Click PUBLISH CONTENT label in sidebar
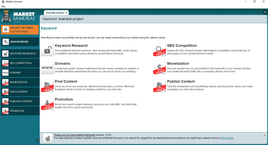The height and width of the screenshot is (145, 268). [x=21, y=101]
